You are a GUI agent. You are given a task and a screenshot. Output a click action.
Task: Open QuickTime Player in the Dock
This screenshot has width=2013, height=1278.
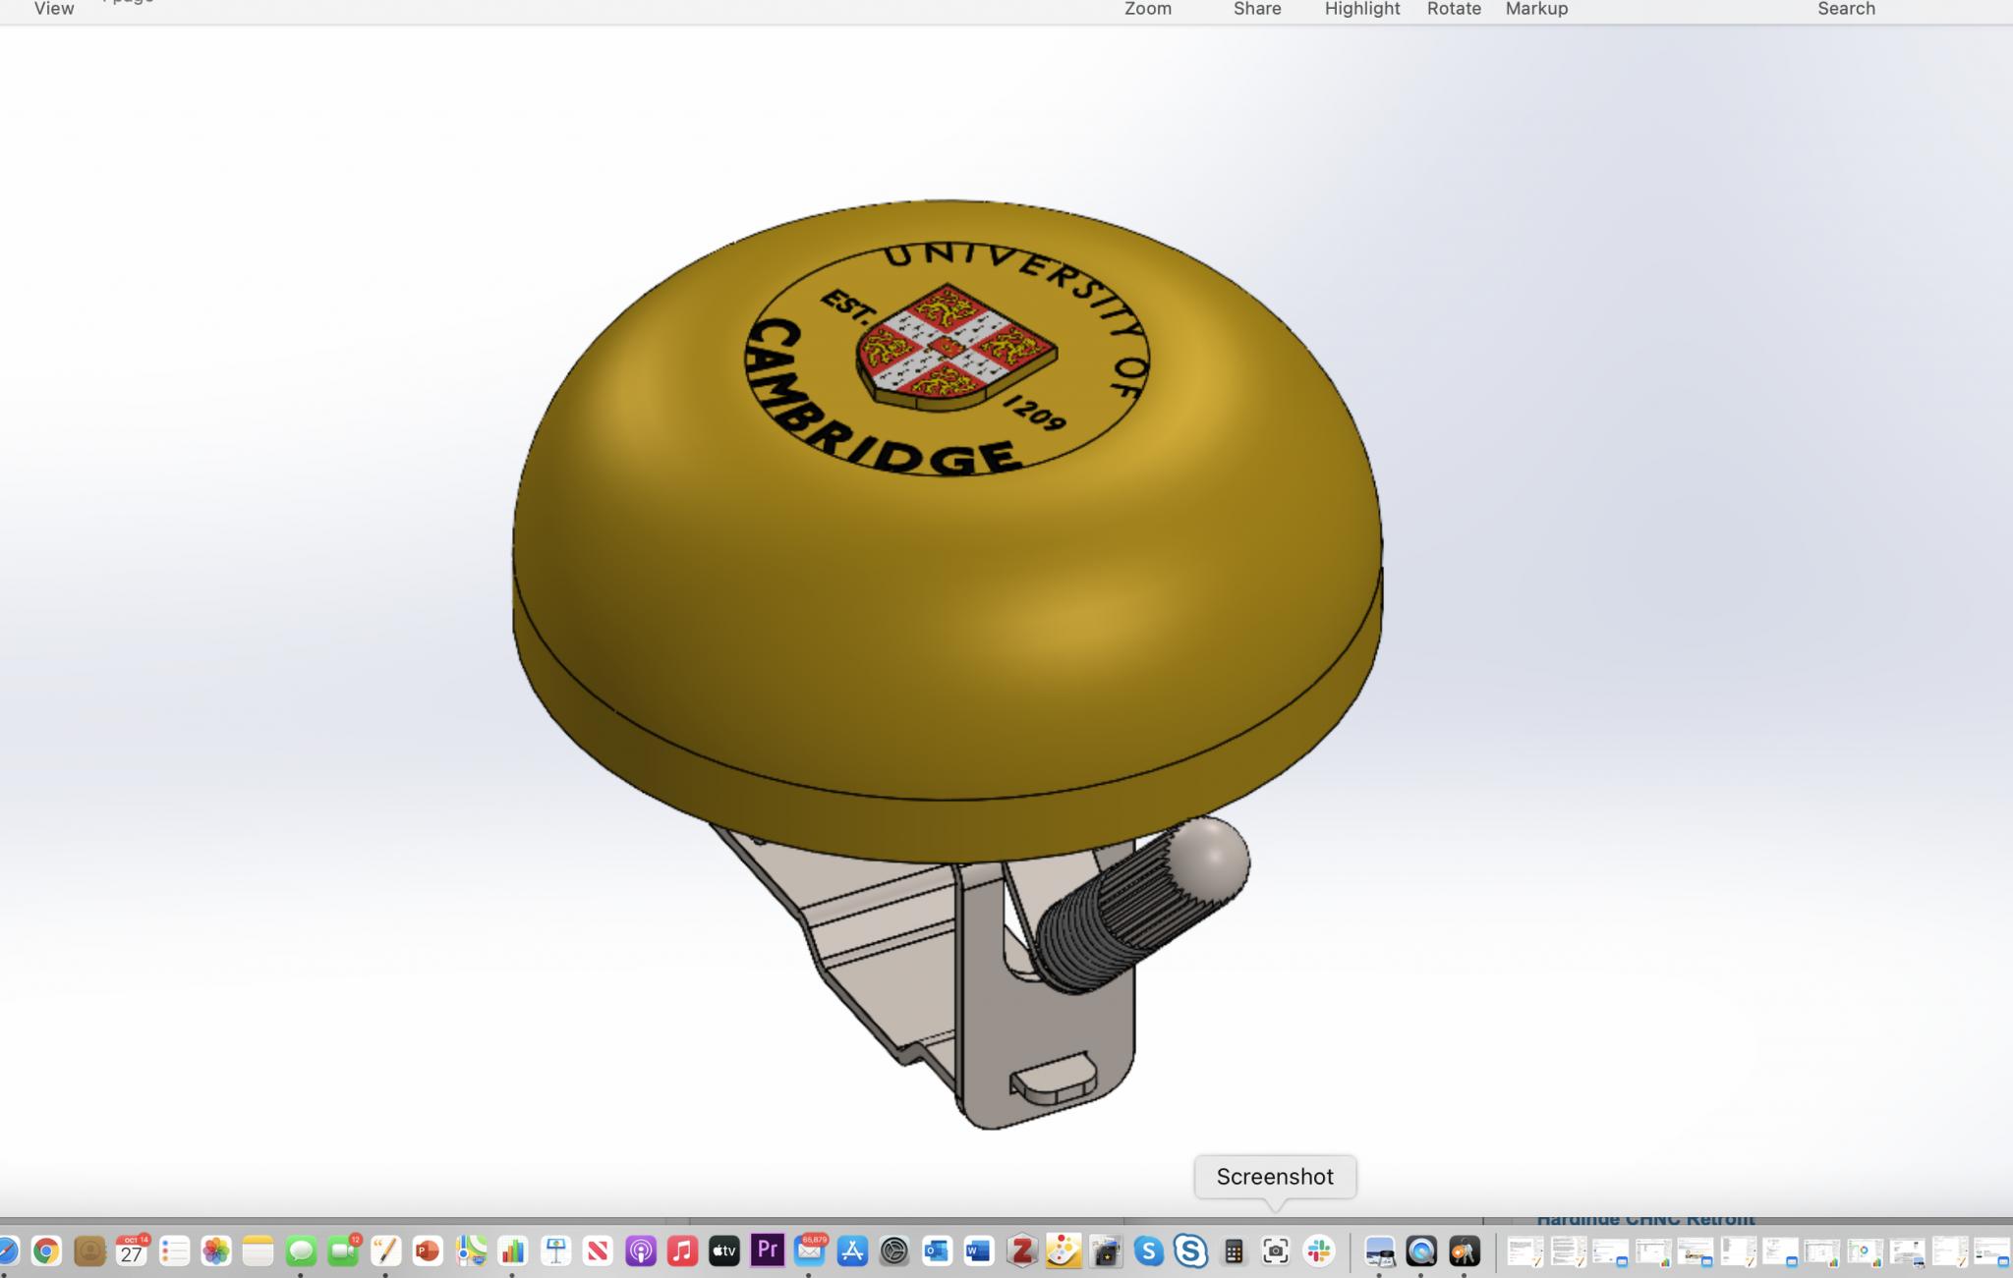pos(1421,1251)
